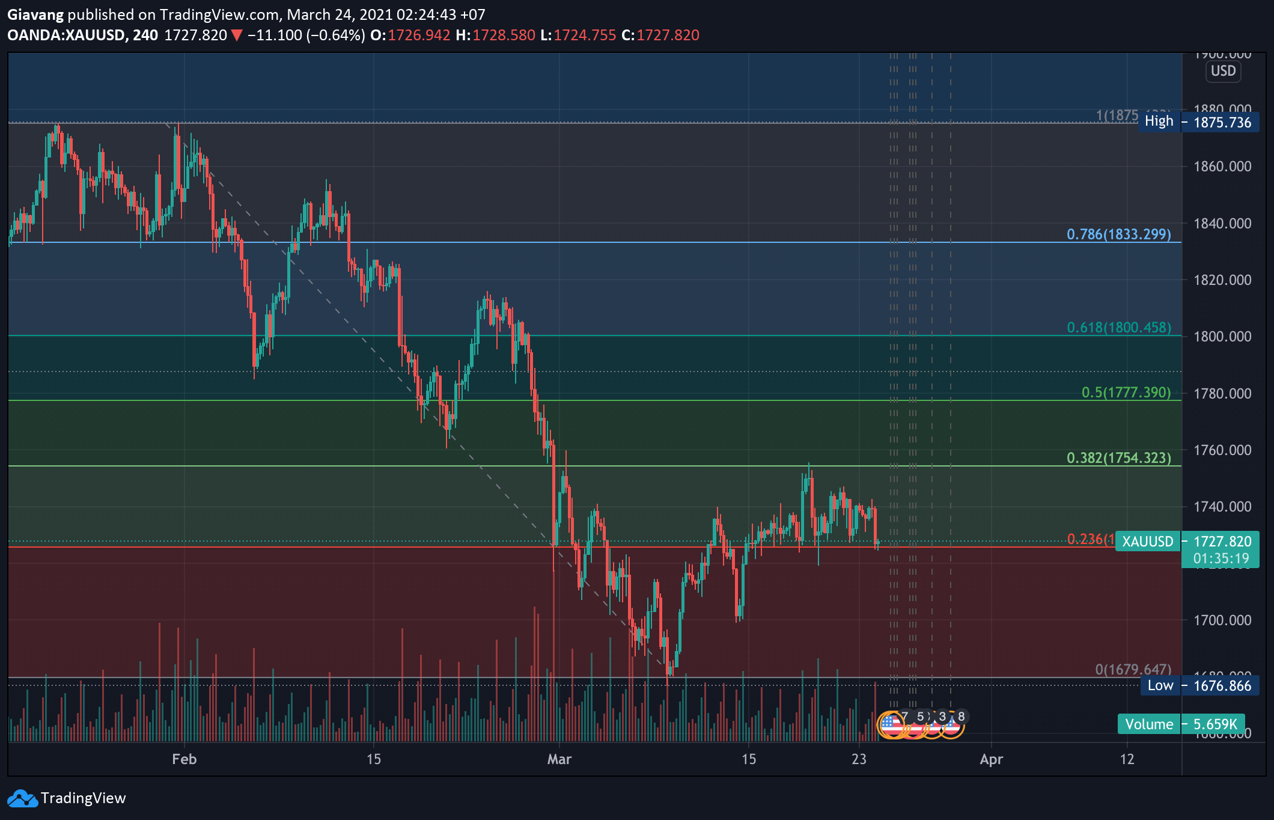Screen dimensions: 1274x820
Task: Click the 23 date label on time axis
Action: (x=859, y=759)
